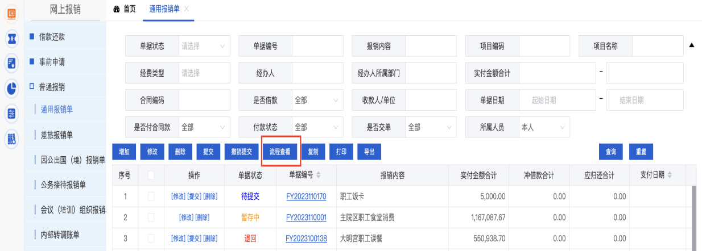Click the table's vertical scrollbar
Viewport: 702px width, 251px height.
pos(693,218)
